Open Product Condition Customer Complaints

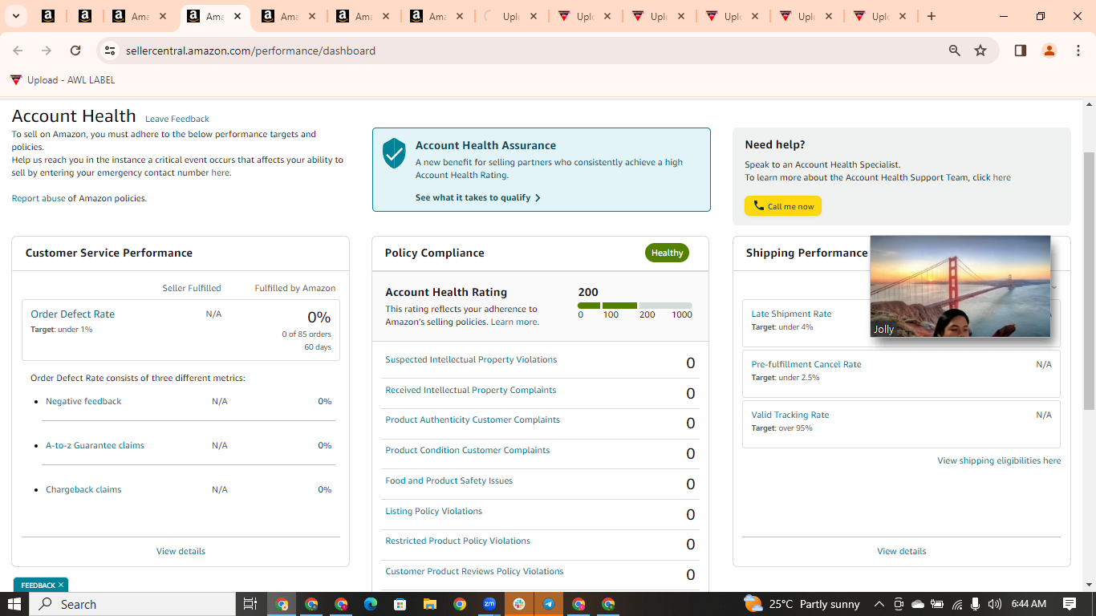pyautogui.click(x=468, y=450)
